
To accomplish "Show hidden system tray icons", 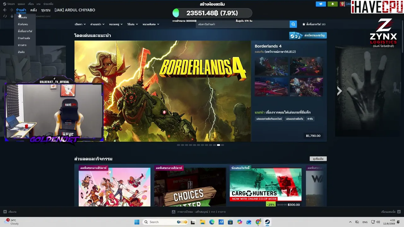I will click(350, 222).
